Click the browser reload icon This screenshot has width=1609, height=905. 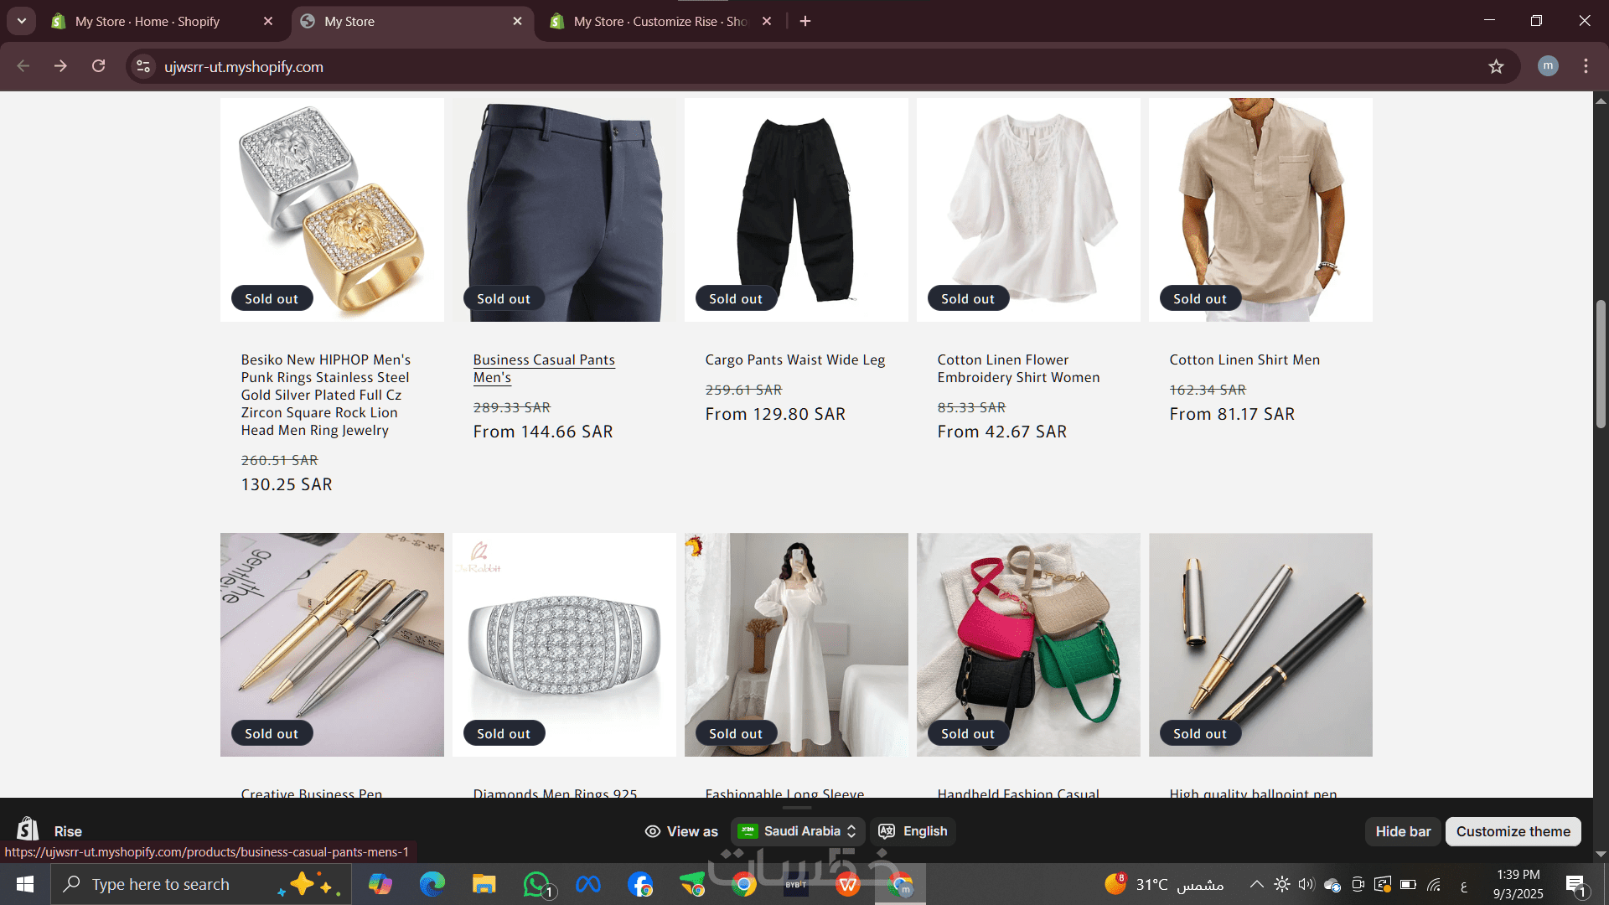pyautogui.click(x=98, y=66)
